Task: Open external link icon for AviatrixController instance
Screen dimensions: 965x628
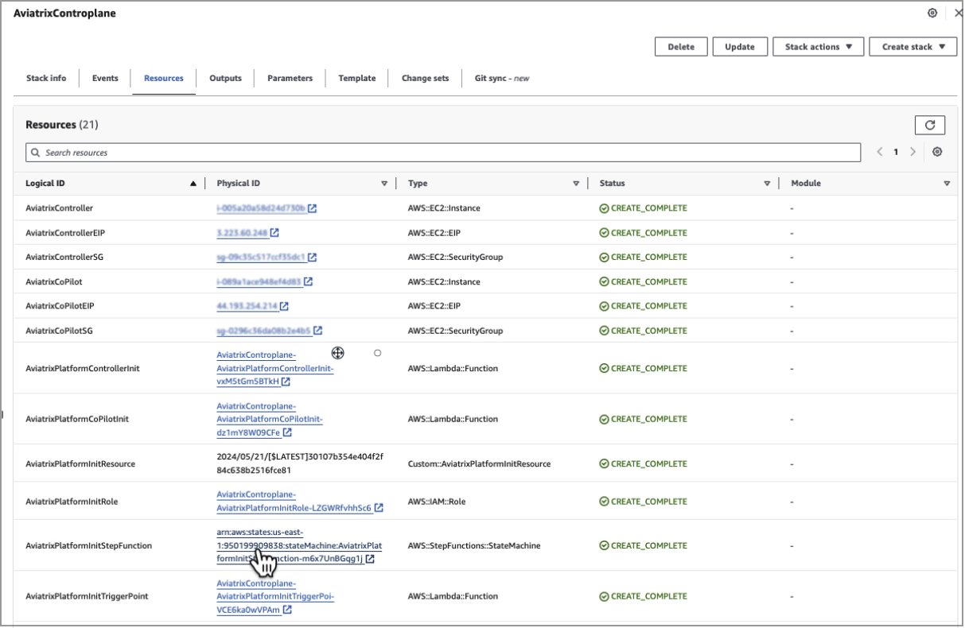Action: [313, 208]
